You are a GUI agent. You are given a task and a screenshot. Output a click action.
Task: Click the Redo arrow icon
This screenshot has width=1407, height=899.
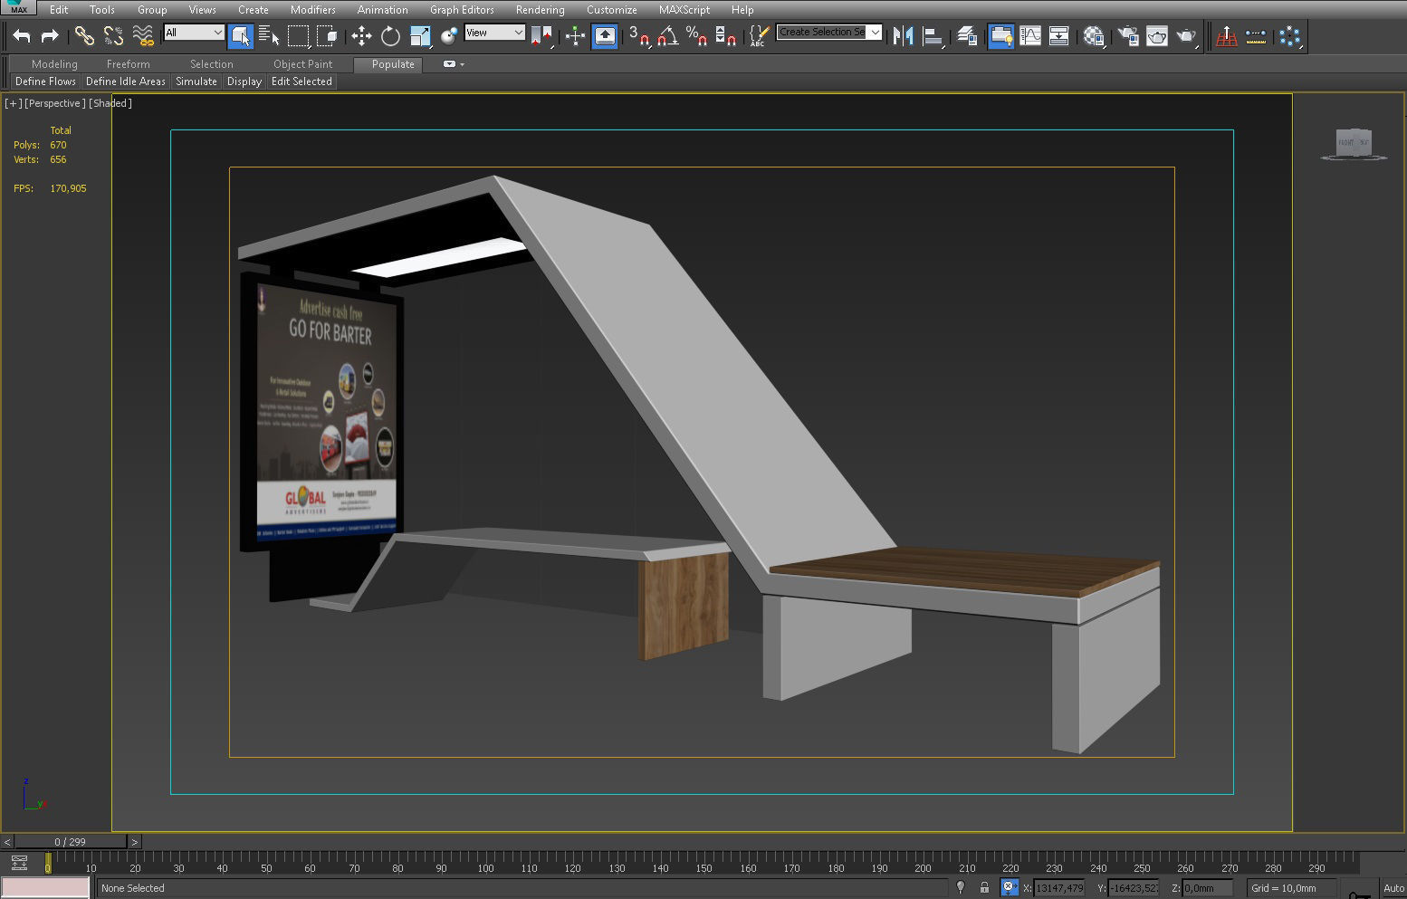(x=50, y=36)
